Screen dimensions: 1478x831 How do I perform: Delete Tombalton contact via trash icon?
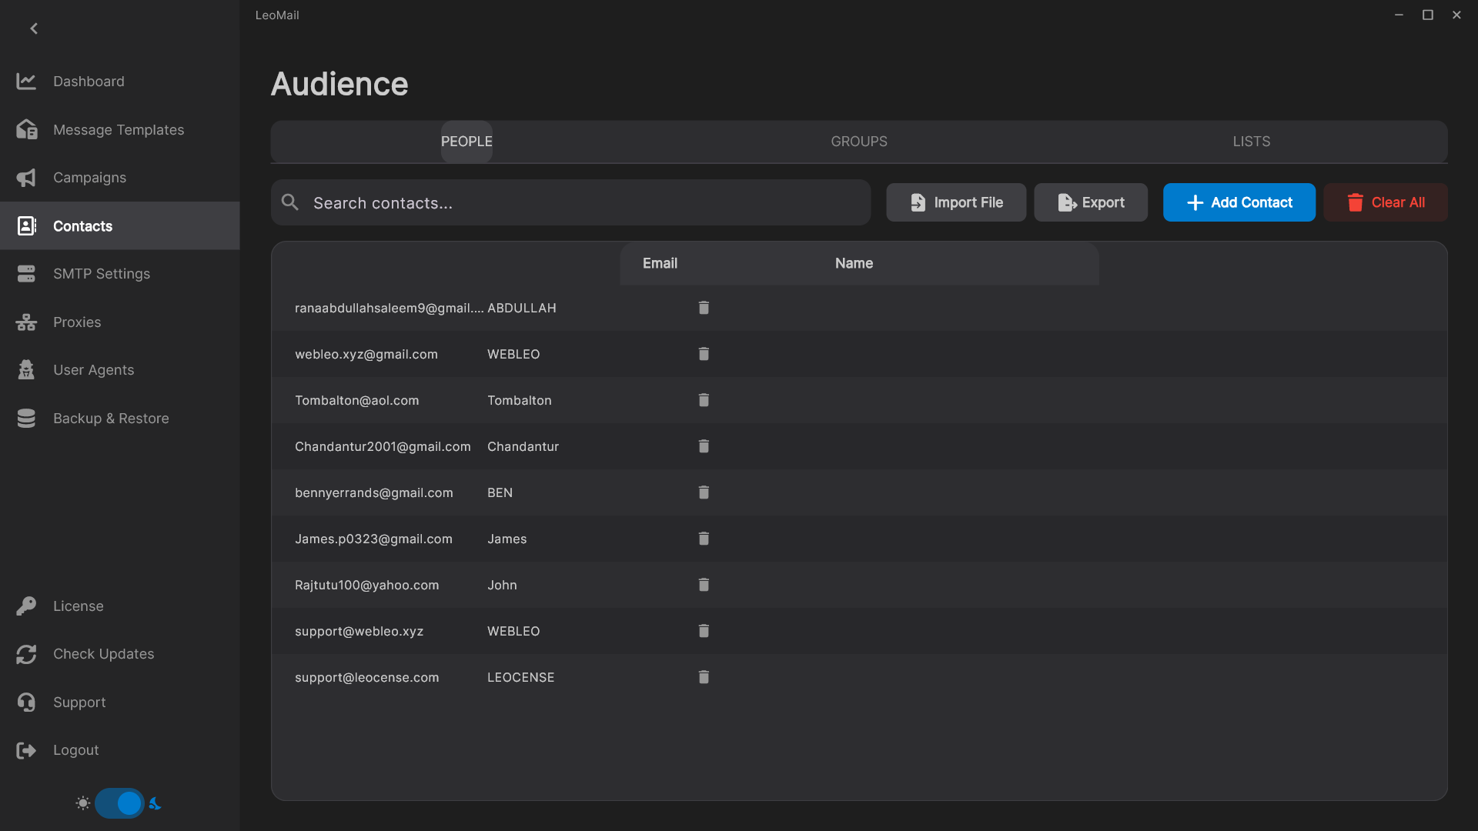[x=704, y=400]
